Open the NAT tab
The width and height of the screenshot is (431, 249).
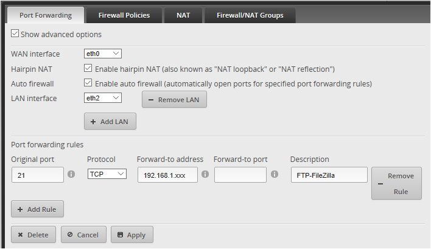183,15
